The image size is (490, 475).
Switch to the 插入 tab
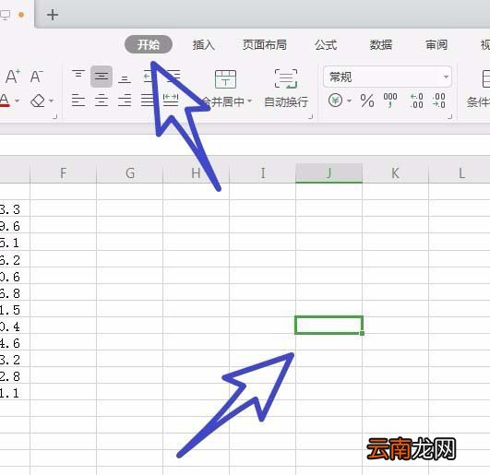(x=204, y=45)
